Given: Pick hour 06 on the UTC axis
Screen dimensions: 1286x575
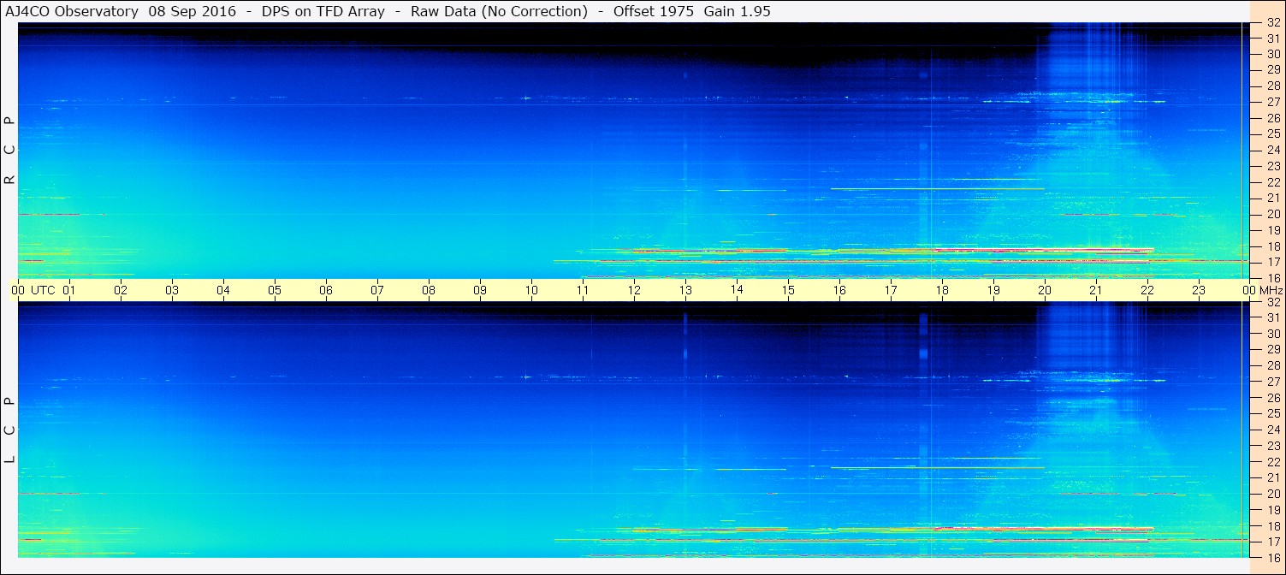Looking at the screenshot, I should (x=326, y=290).
